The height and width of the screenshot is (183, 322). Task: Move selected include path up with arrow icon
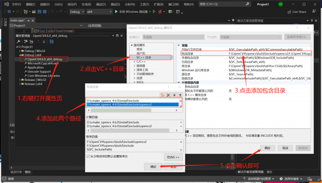tap(180, 95)
